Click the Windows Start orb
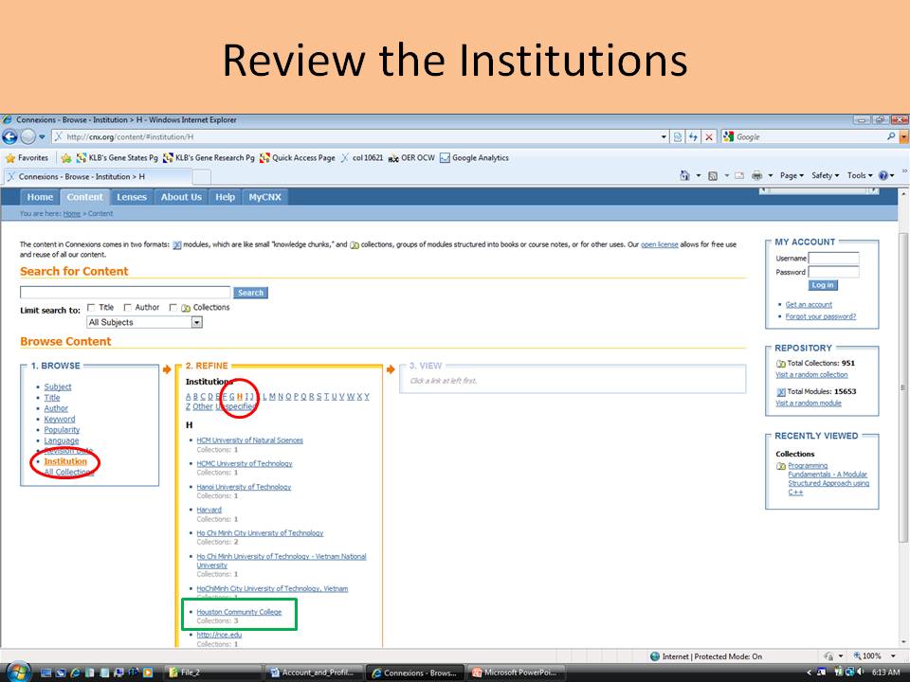 [x=17, y=673]
